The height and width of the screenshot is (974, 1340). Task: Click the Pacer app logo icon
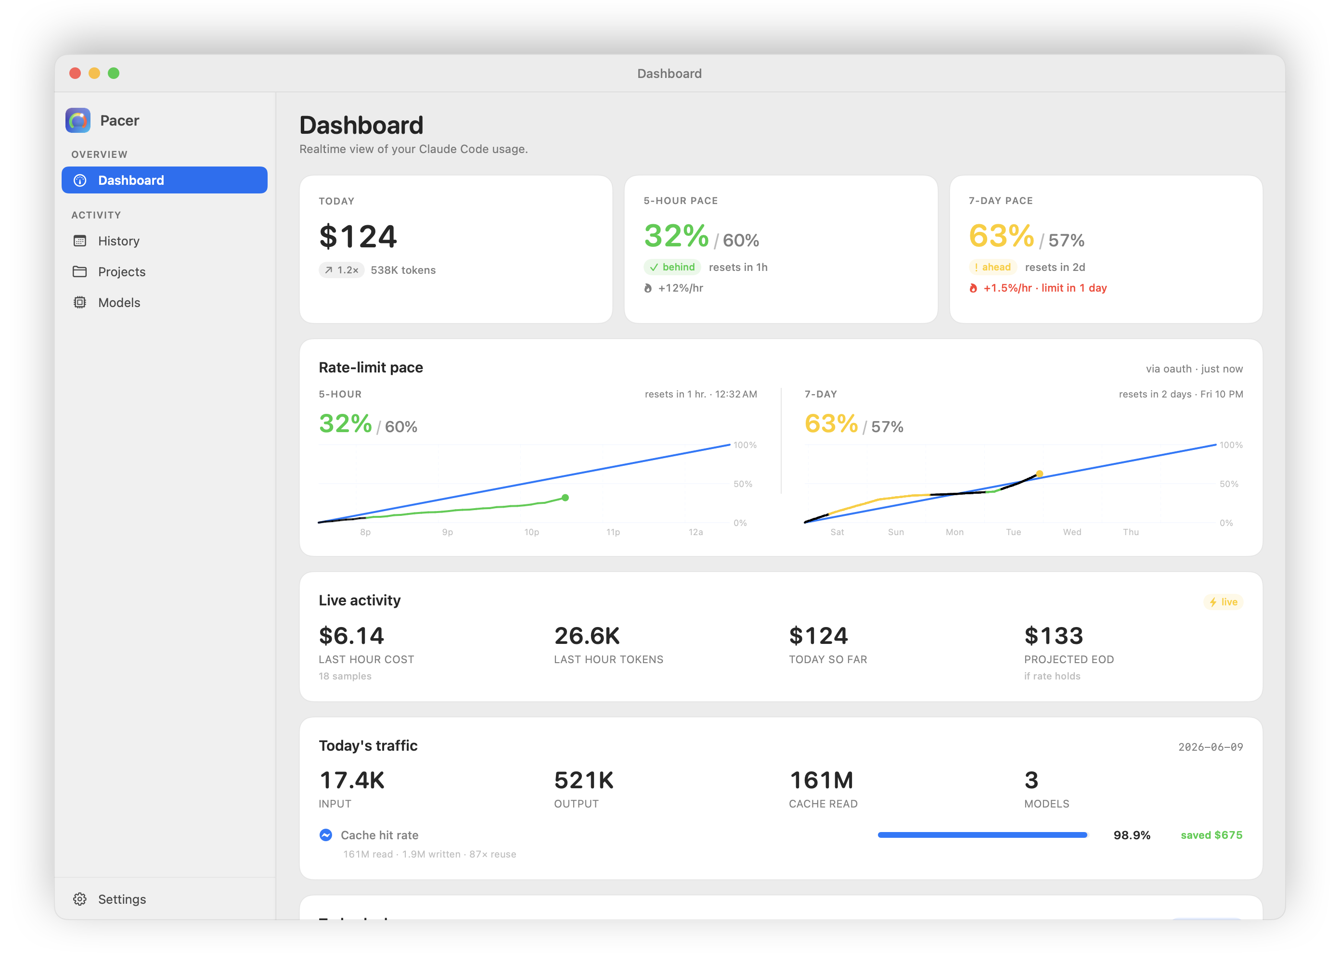[78, 120]
